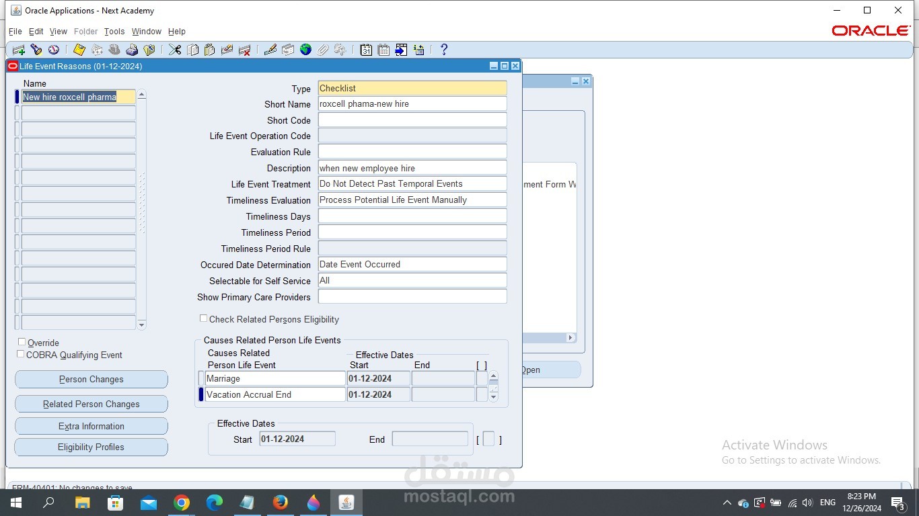Click the Attachments paperclip icon
919x516 pixels.
click(323, 50)
